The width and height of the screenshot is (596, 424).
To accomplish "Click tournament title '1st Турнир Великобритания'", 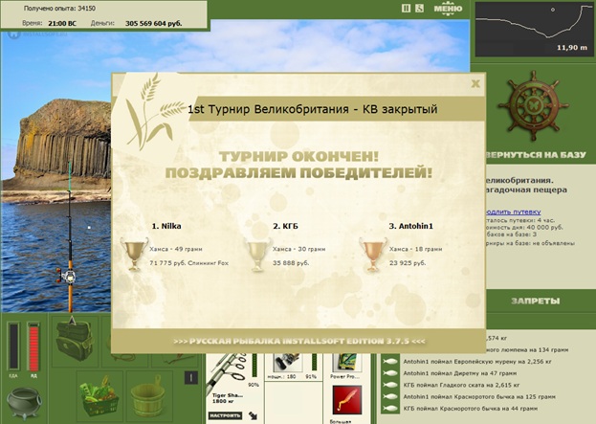I will coord(269,109).
